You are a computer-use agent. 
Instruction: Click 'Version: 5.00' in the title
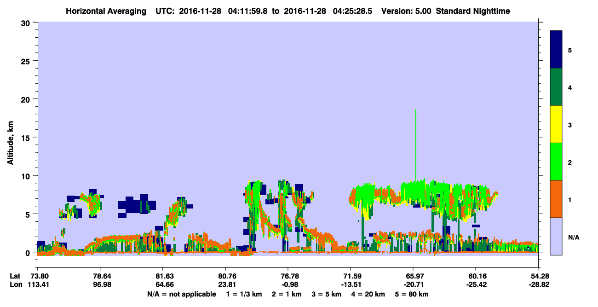407,11
